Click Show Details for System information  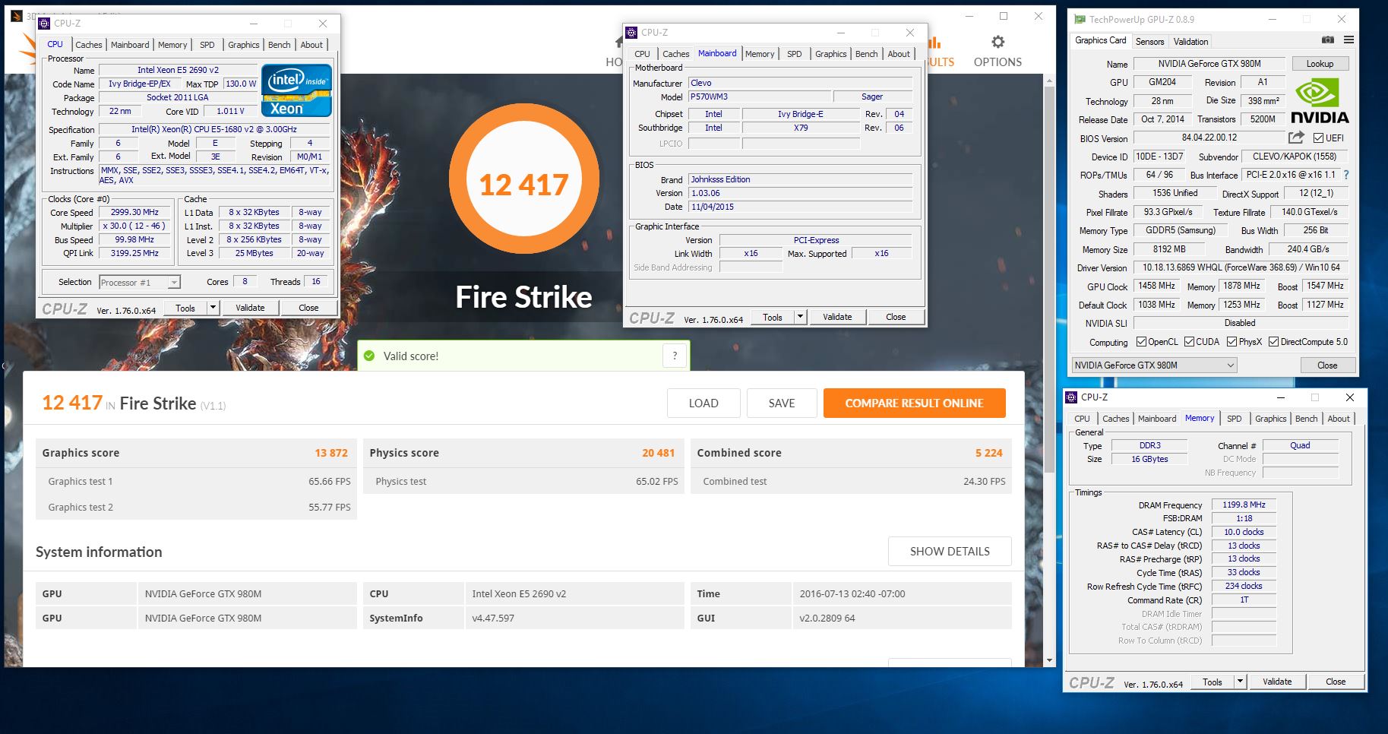(x=950, y=552)
